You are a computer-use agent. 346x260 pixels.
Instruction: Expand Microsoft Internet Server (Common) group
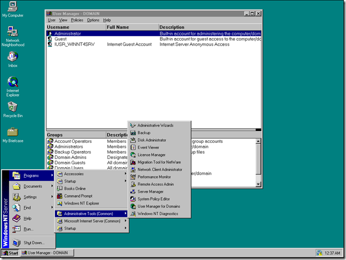pos(91,221)
